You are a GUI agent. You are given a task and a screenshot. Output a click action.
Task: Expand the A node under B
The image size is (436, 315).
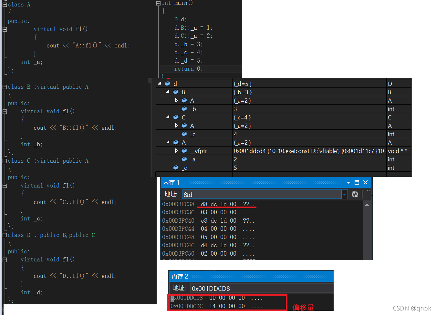tap(176, 100)
